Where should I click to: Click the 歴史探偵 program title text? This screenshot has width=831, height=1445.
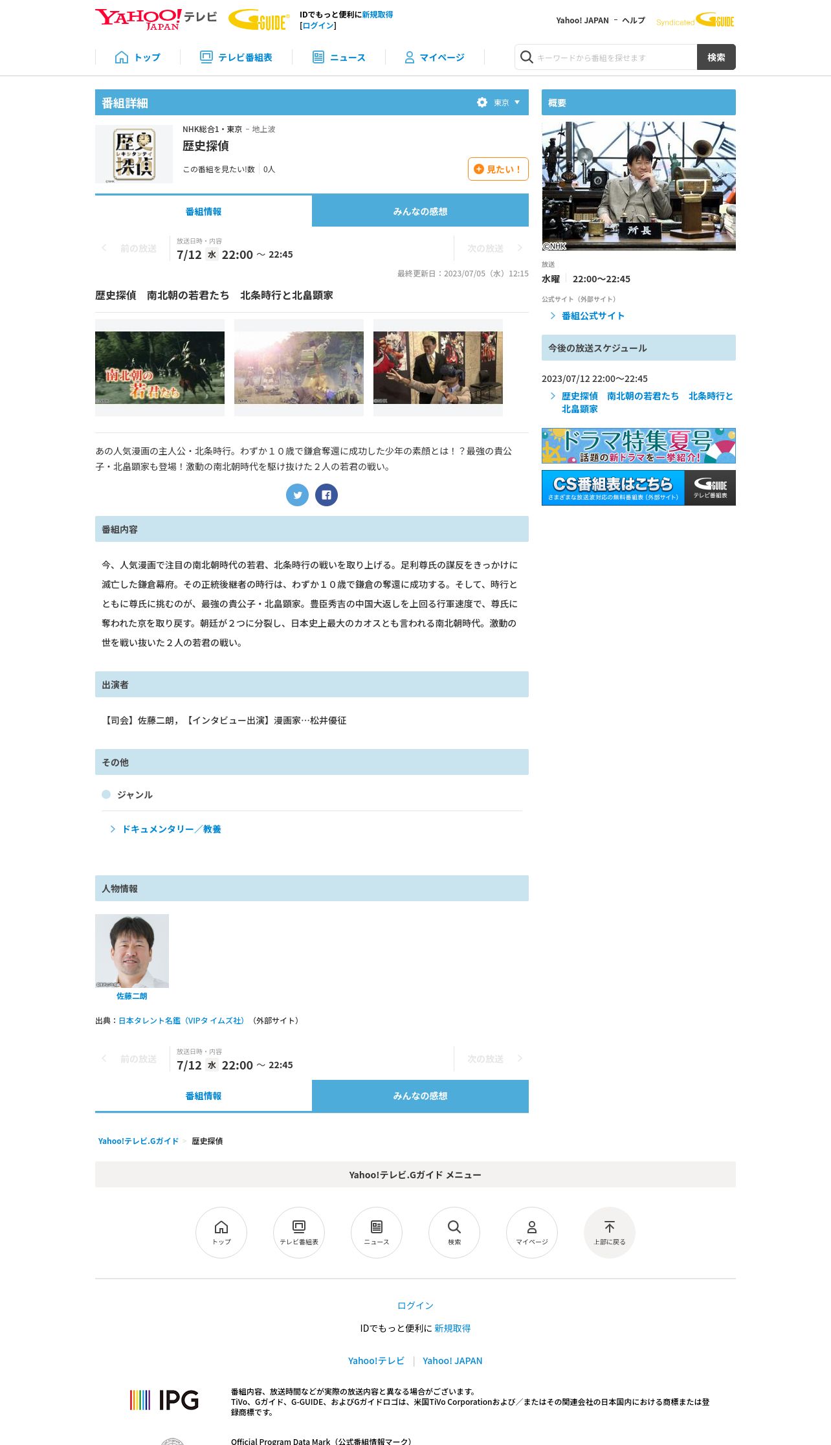206,146
